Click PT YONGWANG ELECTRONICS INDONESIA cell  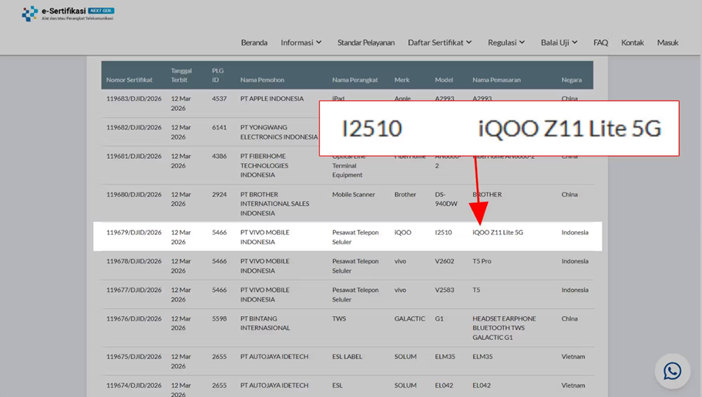coord(279,132)
